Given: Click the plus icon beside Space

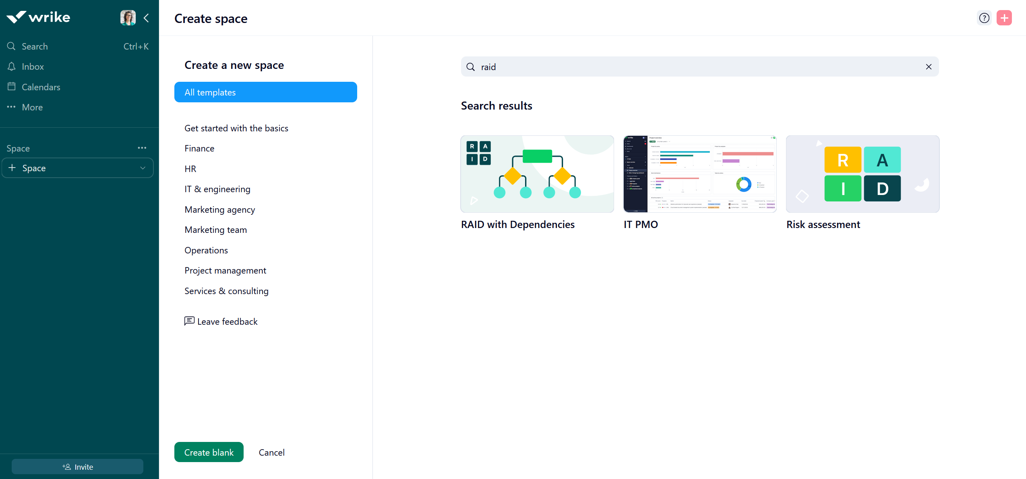Looking at the screenshot, I should click(12, 168).
